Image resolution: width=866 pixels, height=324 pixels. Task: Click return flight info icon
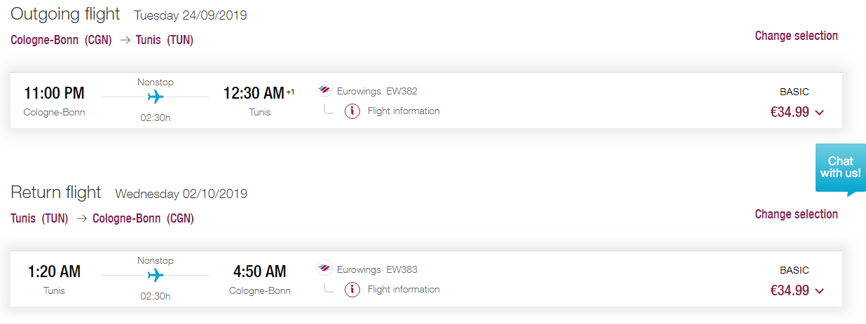352,290
